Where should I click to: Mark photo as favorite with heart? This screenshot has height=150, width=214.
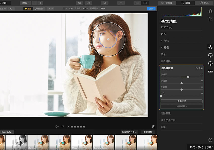[x=63, y=127]
